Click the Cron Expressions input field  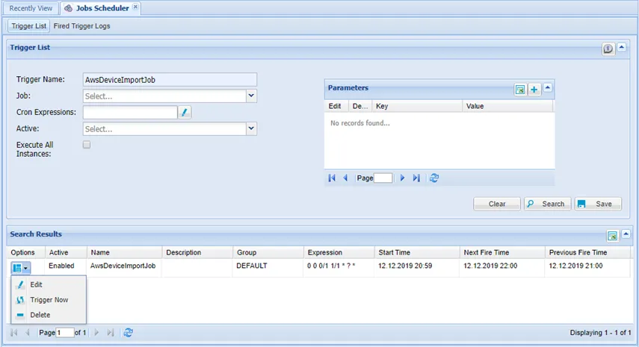pos(130,112)
